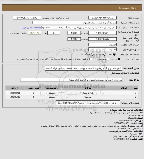Click the goods group field آب رسانی
Viewport: 144px width, 159px height.
click(71, 80)
